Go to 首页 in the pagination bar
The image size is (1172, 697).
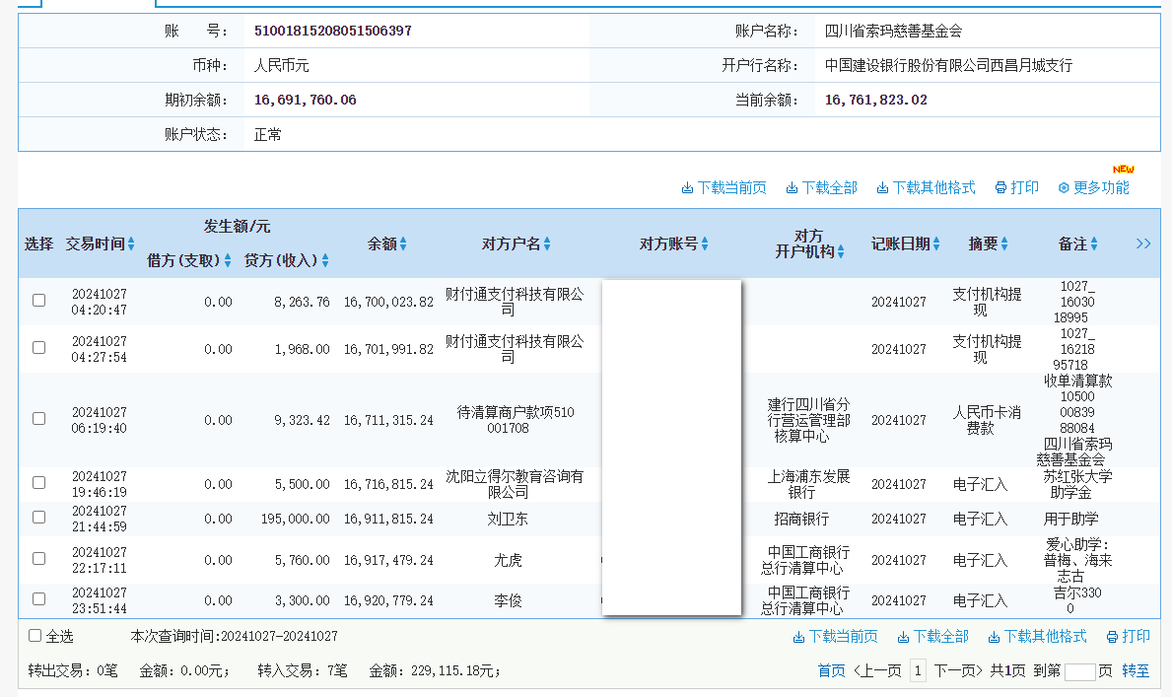829,669
